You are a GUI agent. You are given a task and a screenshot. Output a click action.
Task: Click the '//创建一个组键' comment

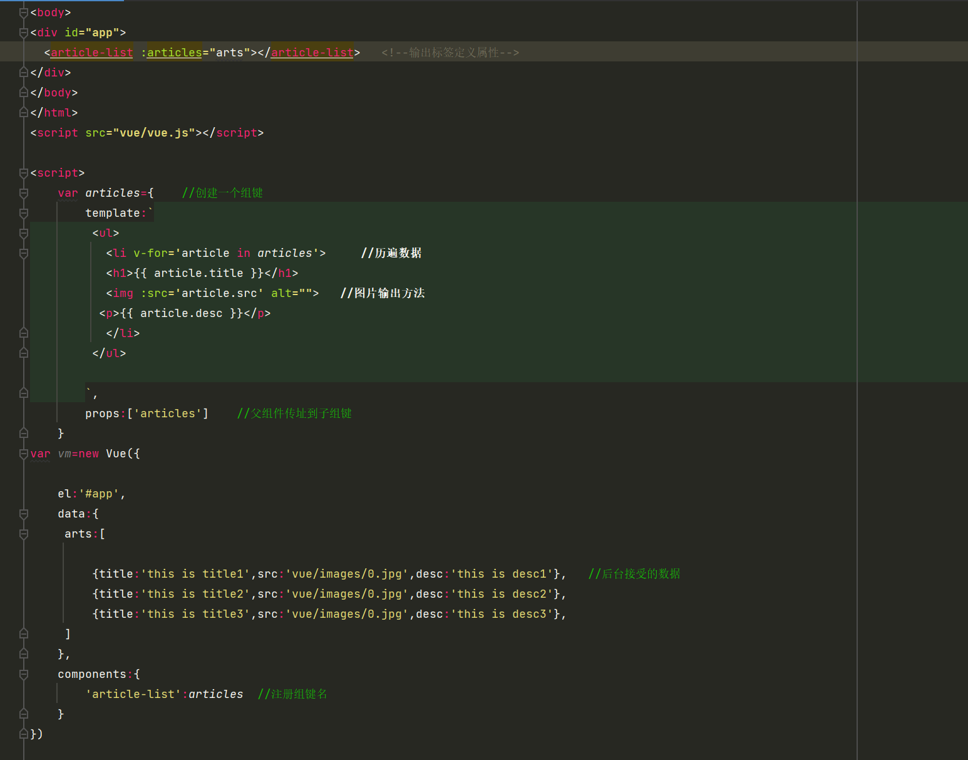click(x=222, y=193)
